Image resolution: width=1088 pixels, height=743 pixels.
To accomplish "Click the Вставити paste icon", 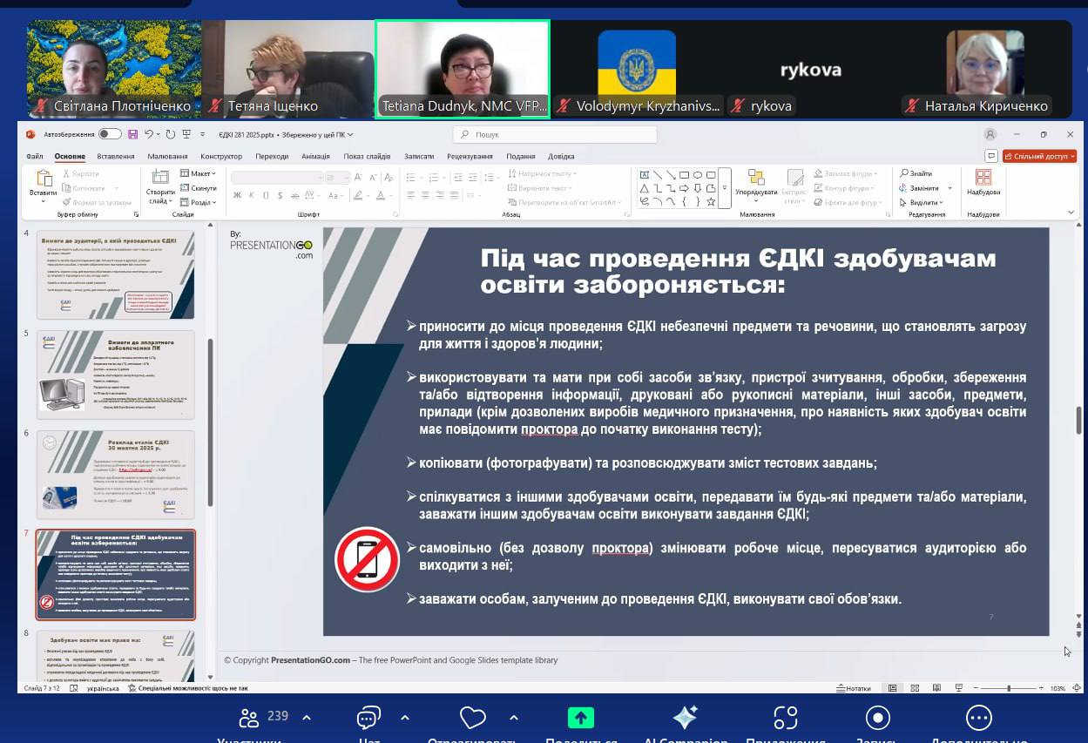I will (x=43, y=179).
